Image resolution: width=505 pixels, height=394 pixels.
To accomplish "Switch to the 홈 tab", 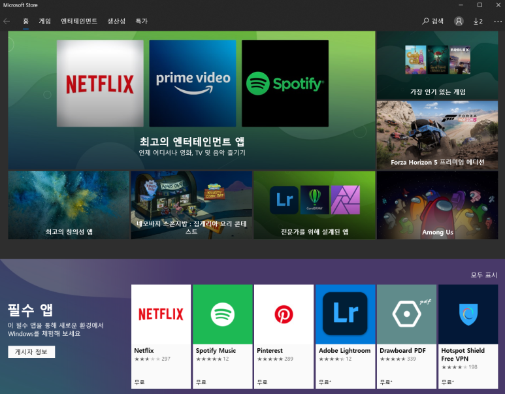I will coord(25,22).
